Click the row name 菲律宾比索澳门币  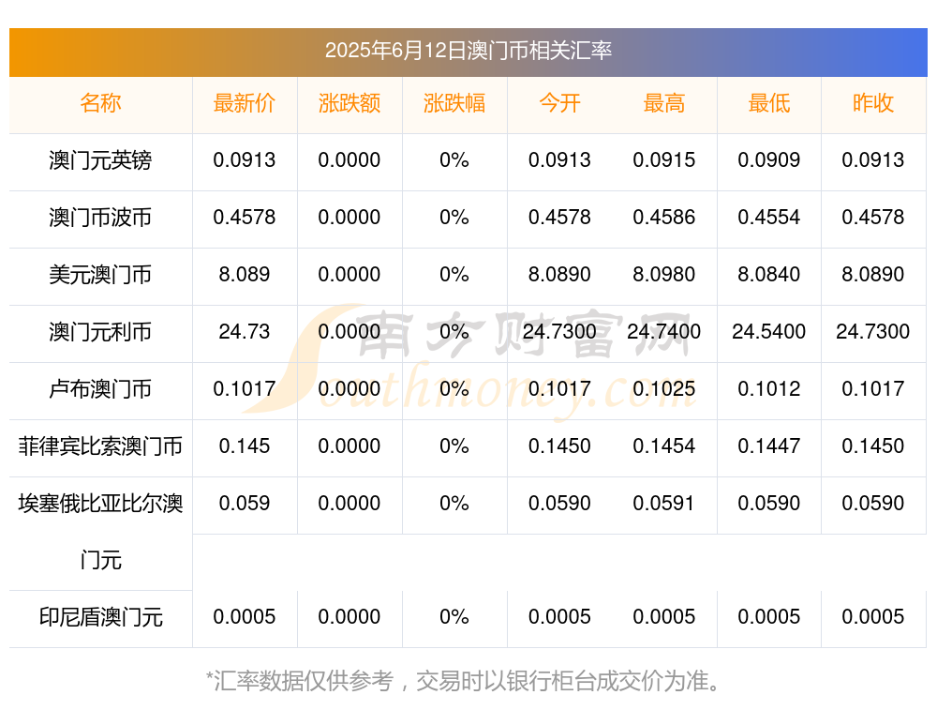[100, 446]
